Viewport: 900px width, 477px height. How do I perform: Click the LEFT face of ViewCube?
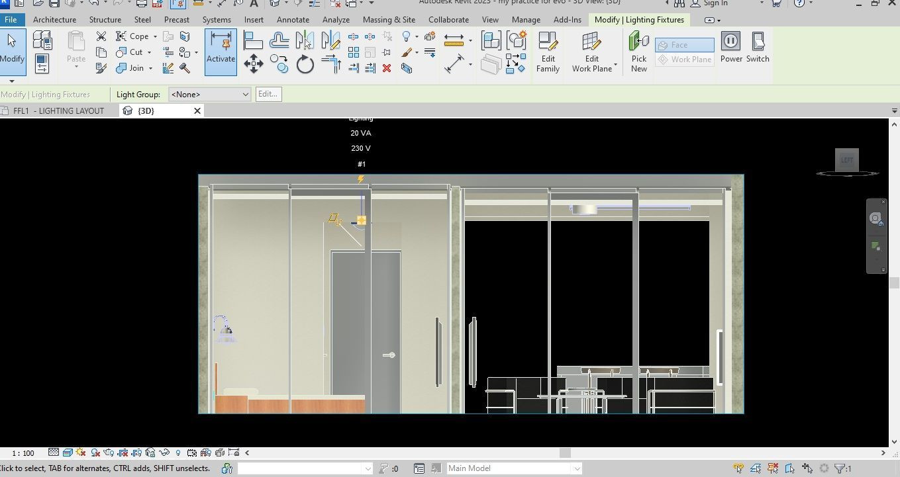846,160
